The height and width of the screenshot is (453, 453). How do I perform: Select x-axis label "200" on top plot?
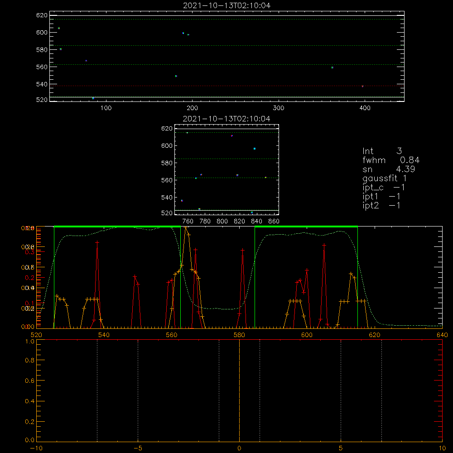[x=193, y=108]
